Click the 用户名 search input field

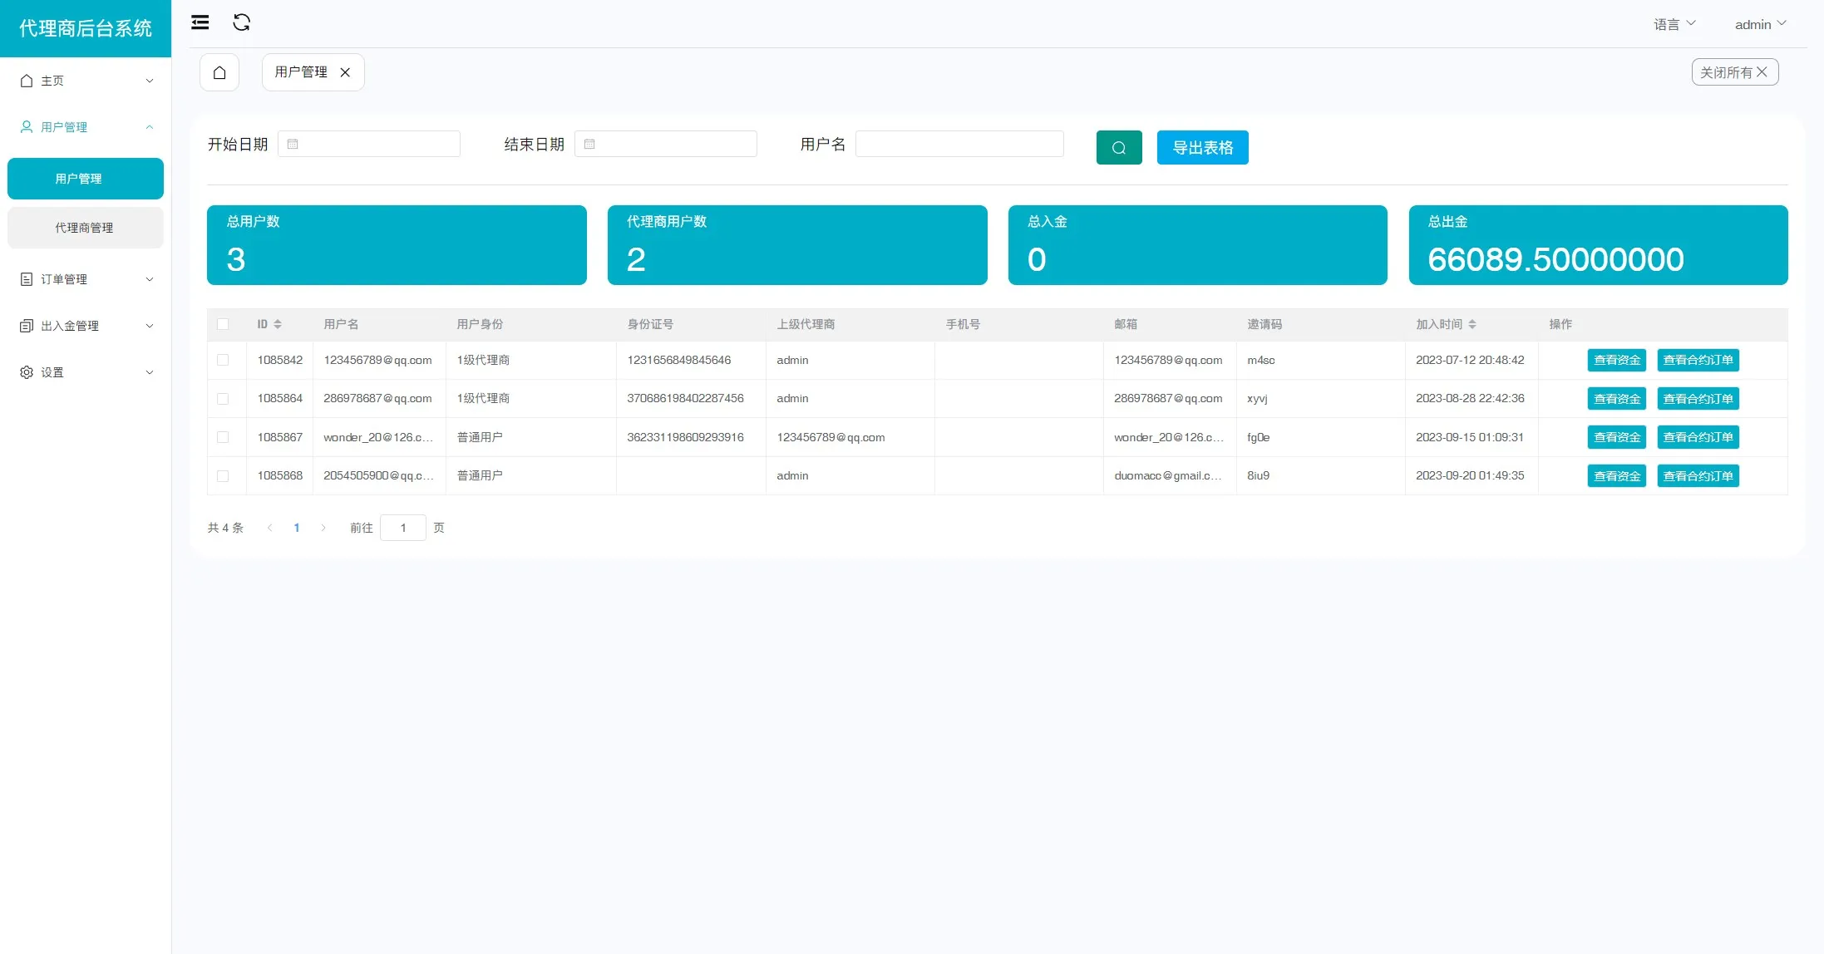click(959, 144)
